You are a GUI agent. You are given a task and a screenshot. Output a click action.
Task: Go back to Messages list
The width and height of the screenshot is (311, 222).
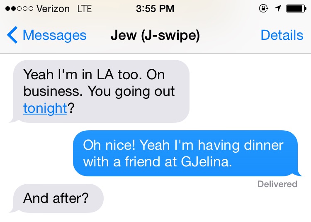coord(54,36)
